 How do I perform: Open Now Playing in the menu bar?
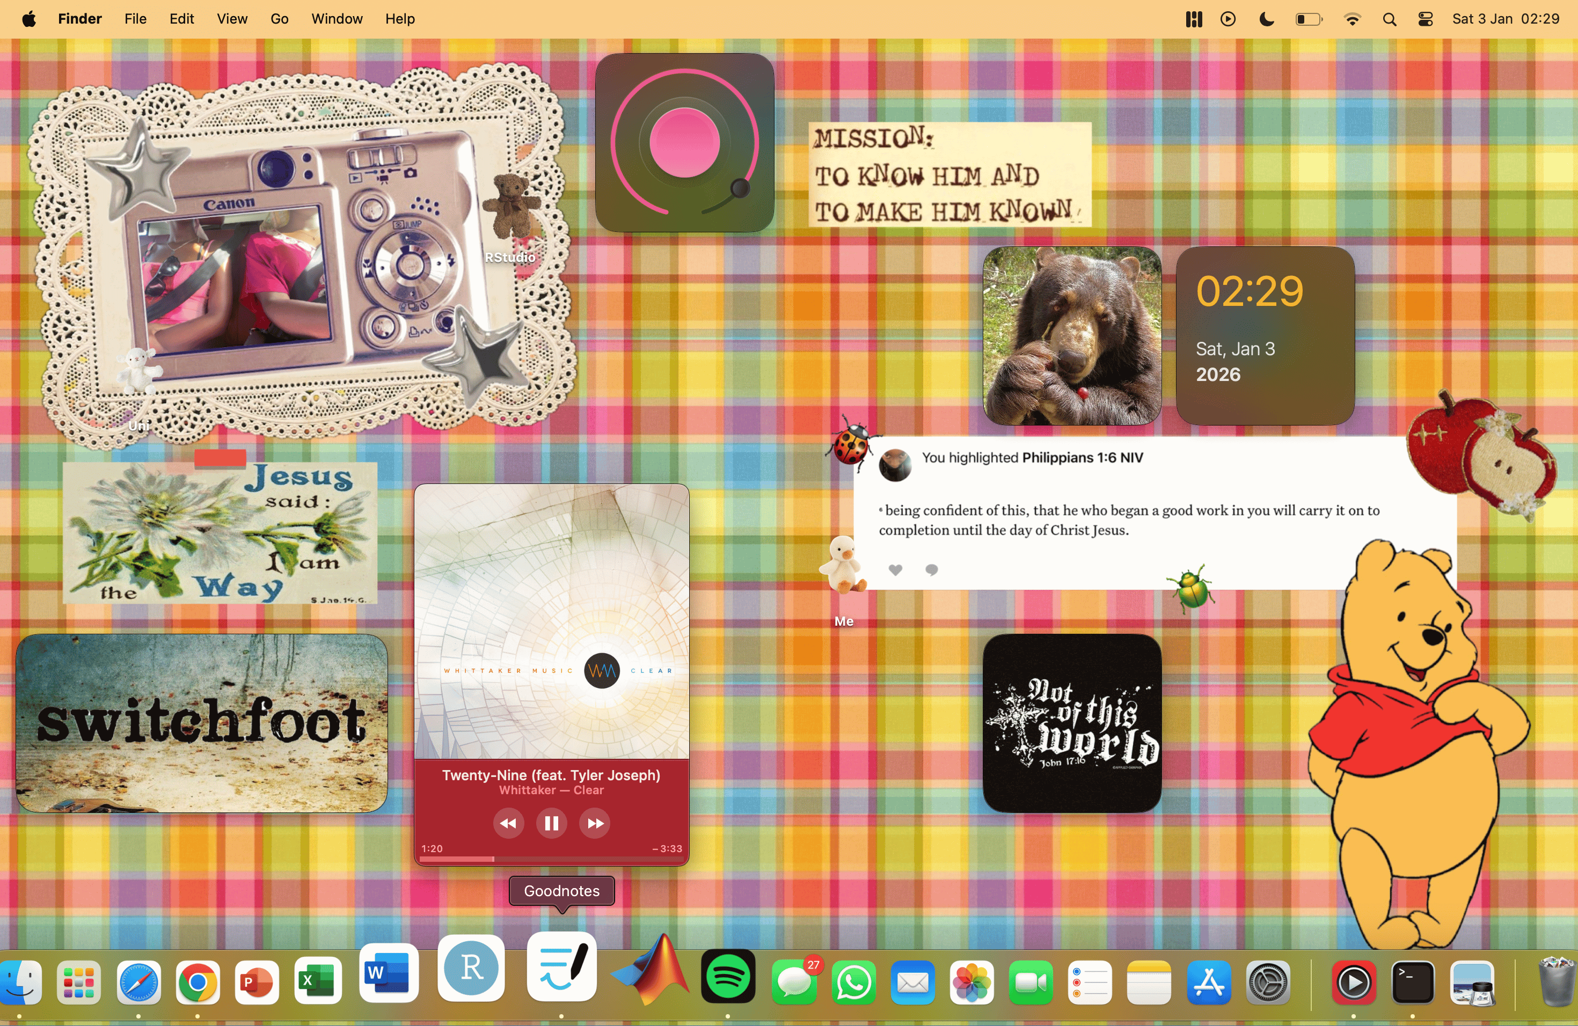(1228, 19)
